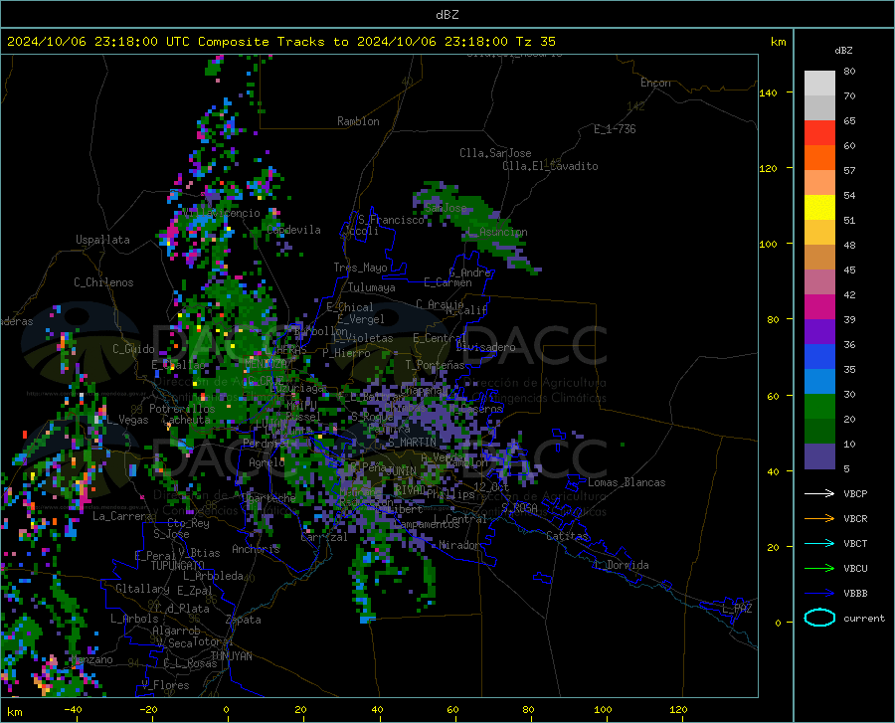Click the Carrizal map label
895x723 pixels.
click(323, 538)
